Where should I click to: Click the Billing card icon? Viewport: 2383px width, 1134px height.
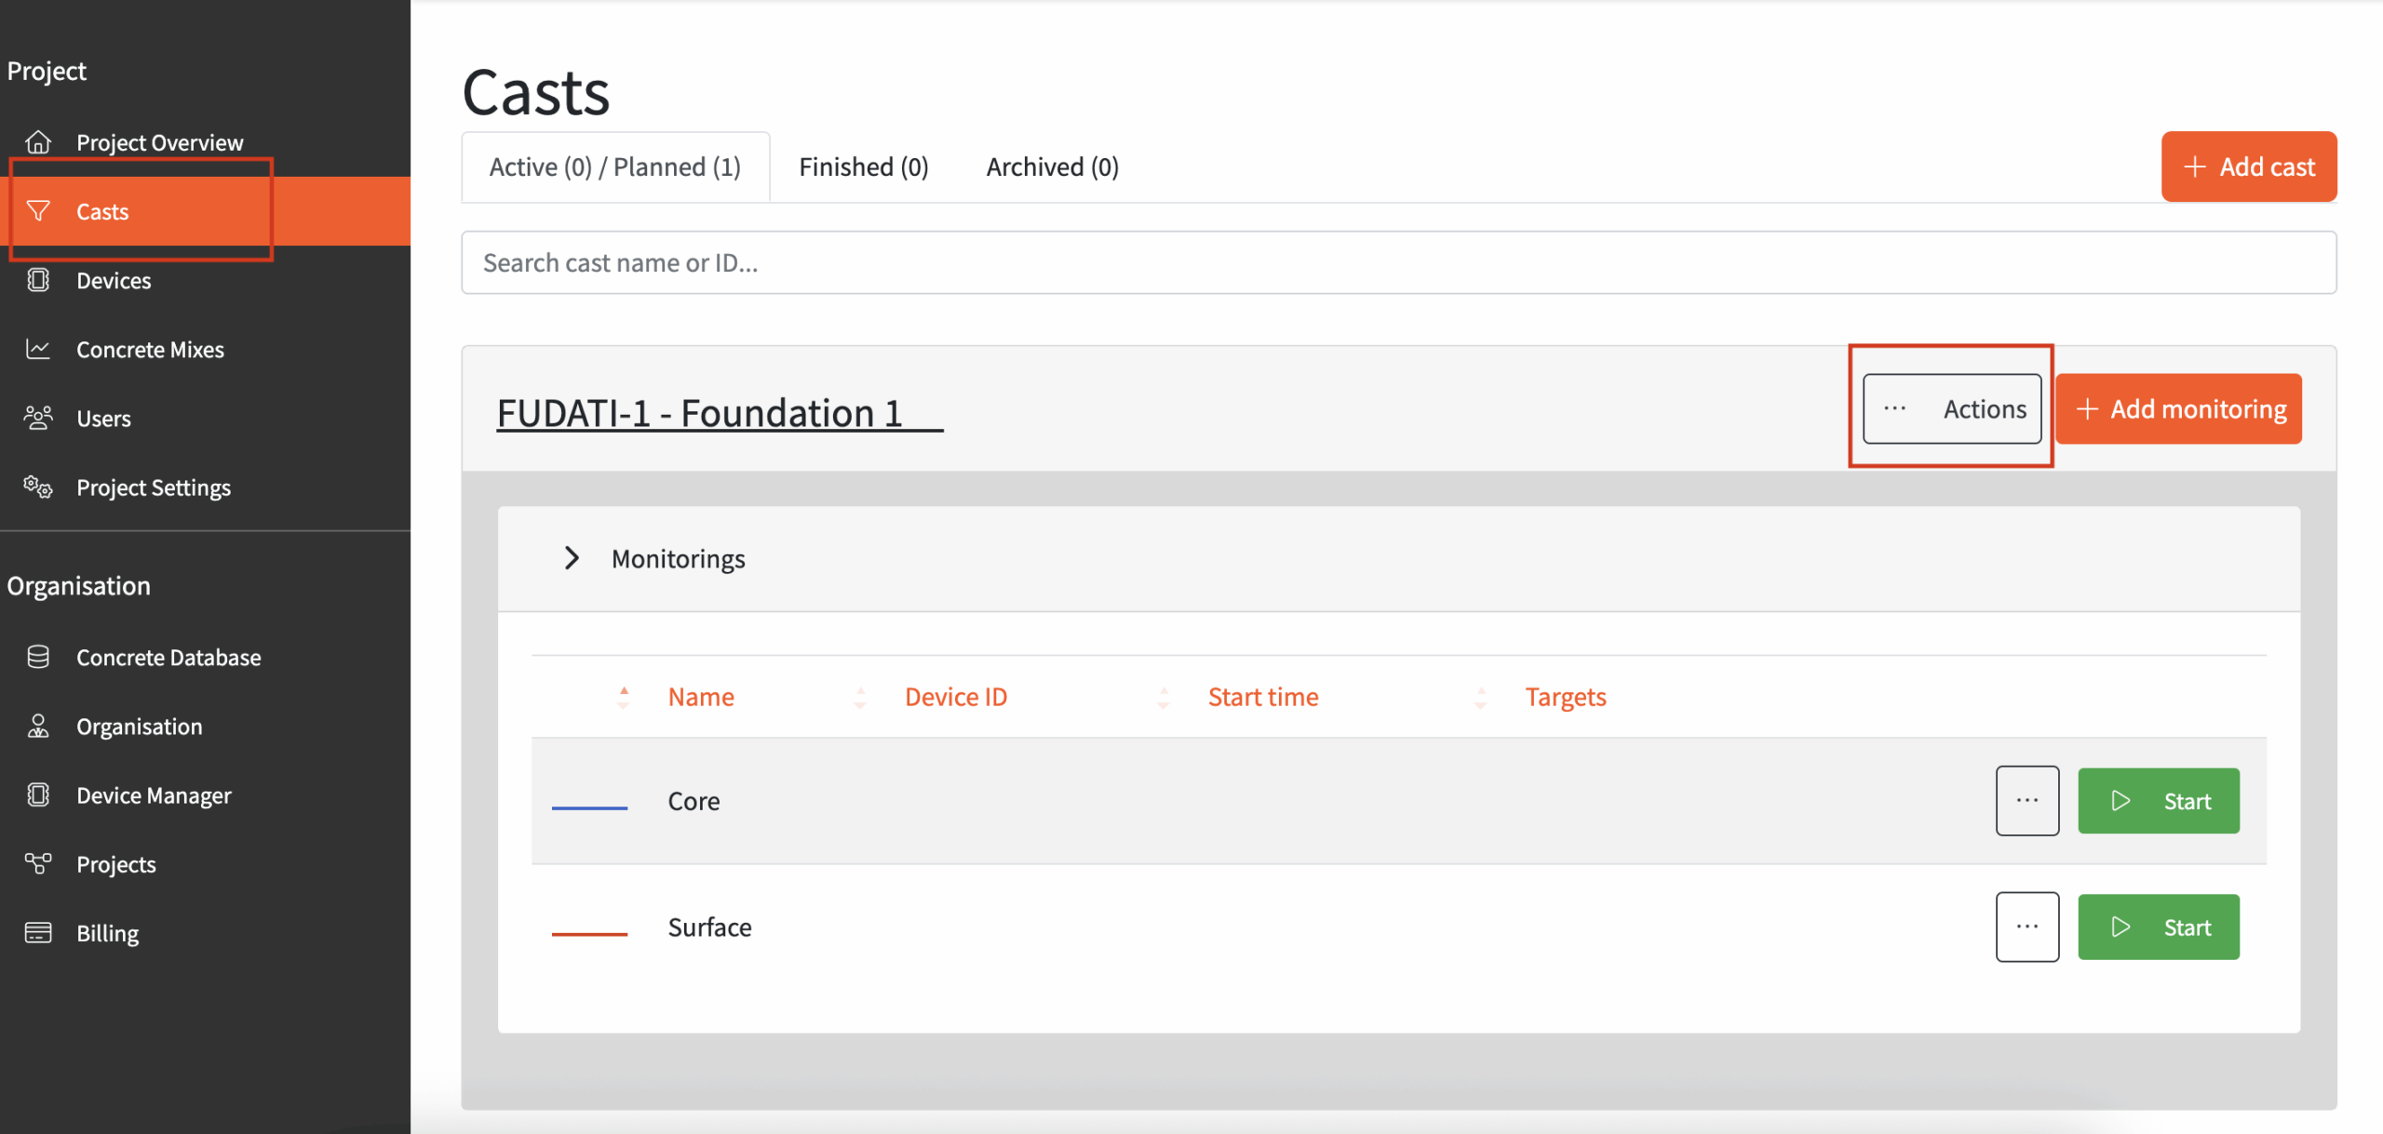pyautogui.click(x=38, y=932)
